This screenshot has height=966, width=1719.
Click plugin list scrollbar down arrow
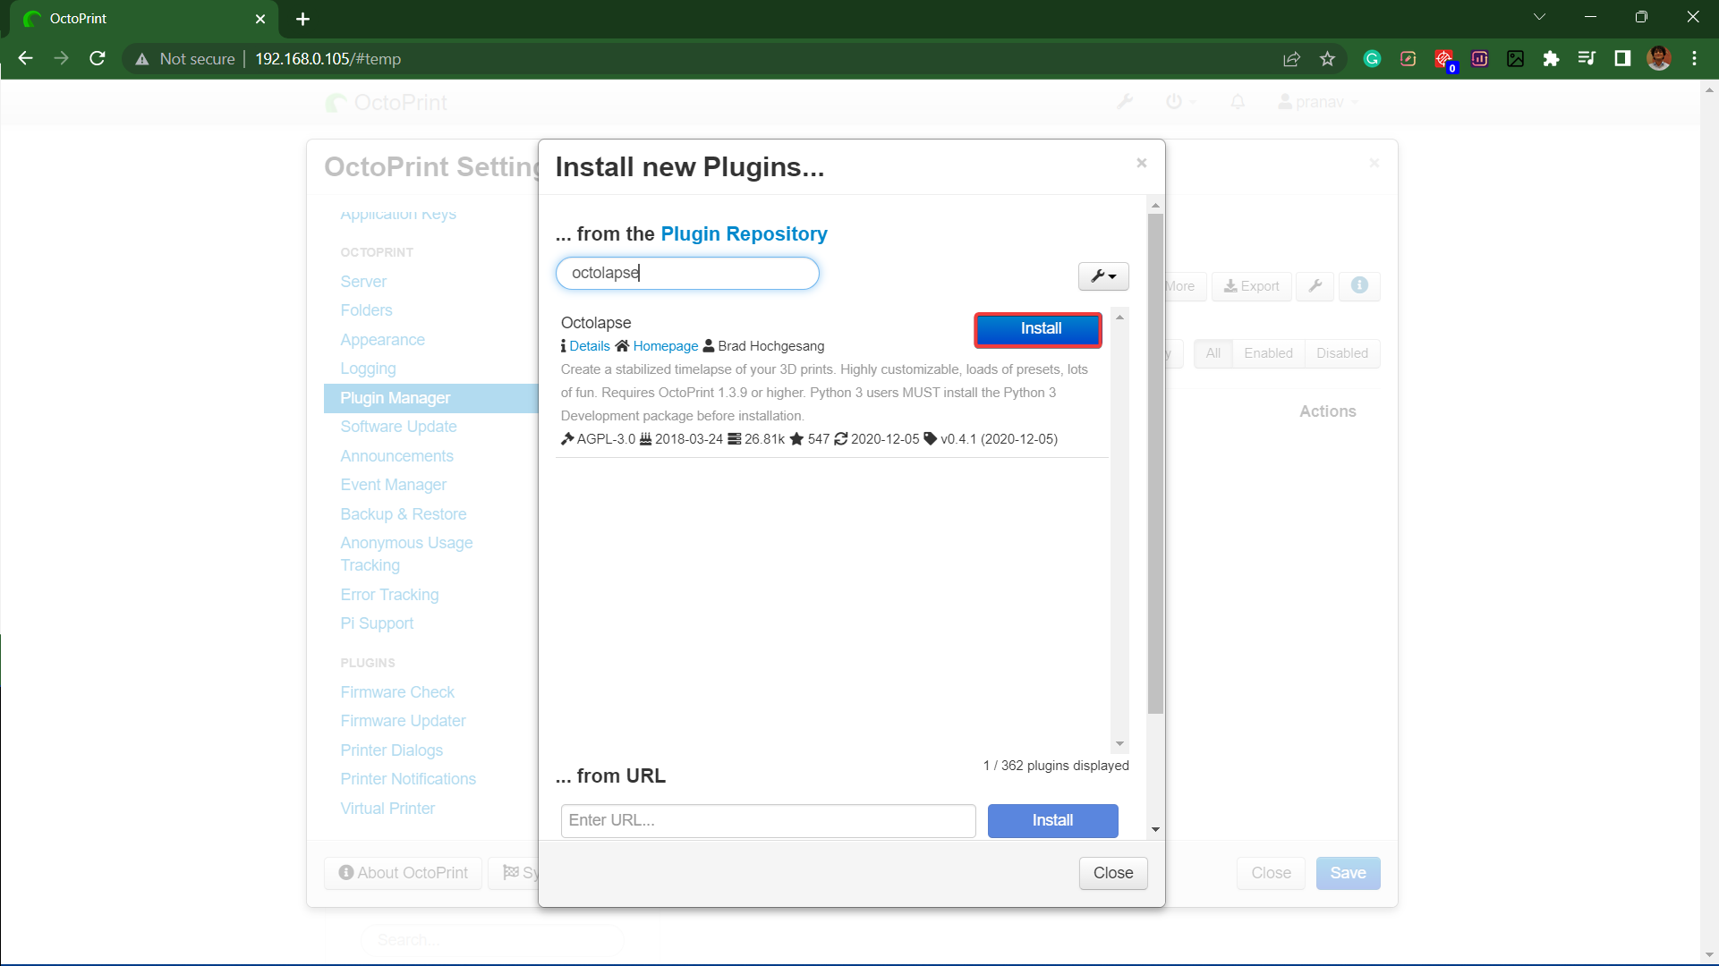point(1119,744)
